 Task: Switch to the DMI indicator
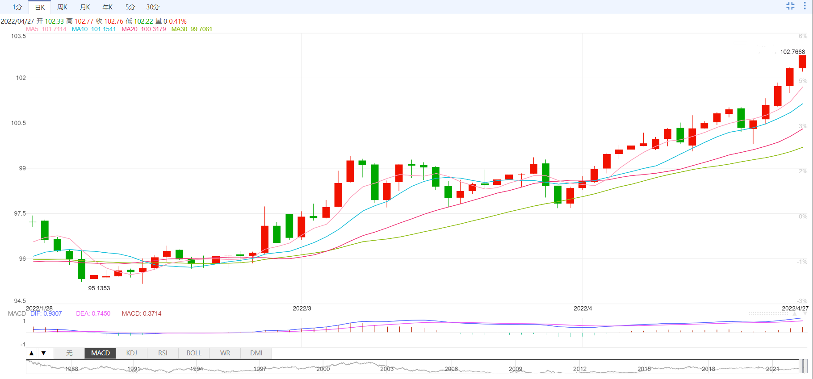tap(256, 353)
